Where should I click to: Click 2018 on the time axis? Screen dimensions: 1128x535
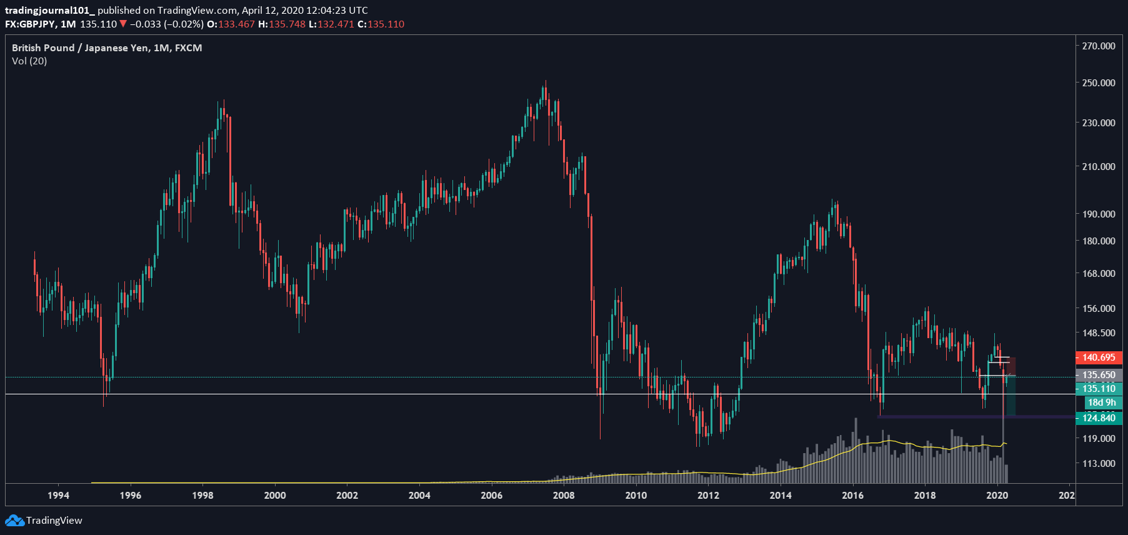[x=925, y=495]
